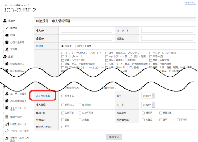Check the 汎用・制御系SE・プログラマ checkbox
Screen dimensions: 198x142
(106, 53)
